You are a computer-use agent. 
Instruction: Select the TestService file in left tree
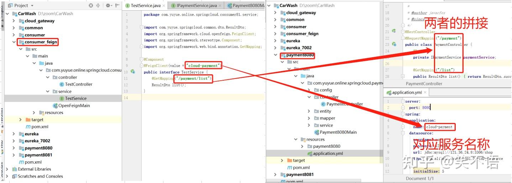coord(76,98)
